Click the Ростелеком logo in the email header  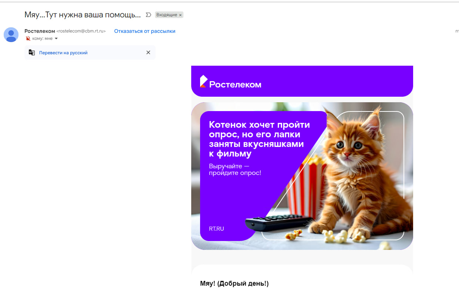click(x=231, y=82)
